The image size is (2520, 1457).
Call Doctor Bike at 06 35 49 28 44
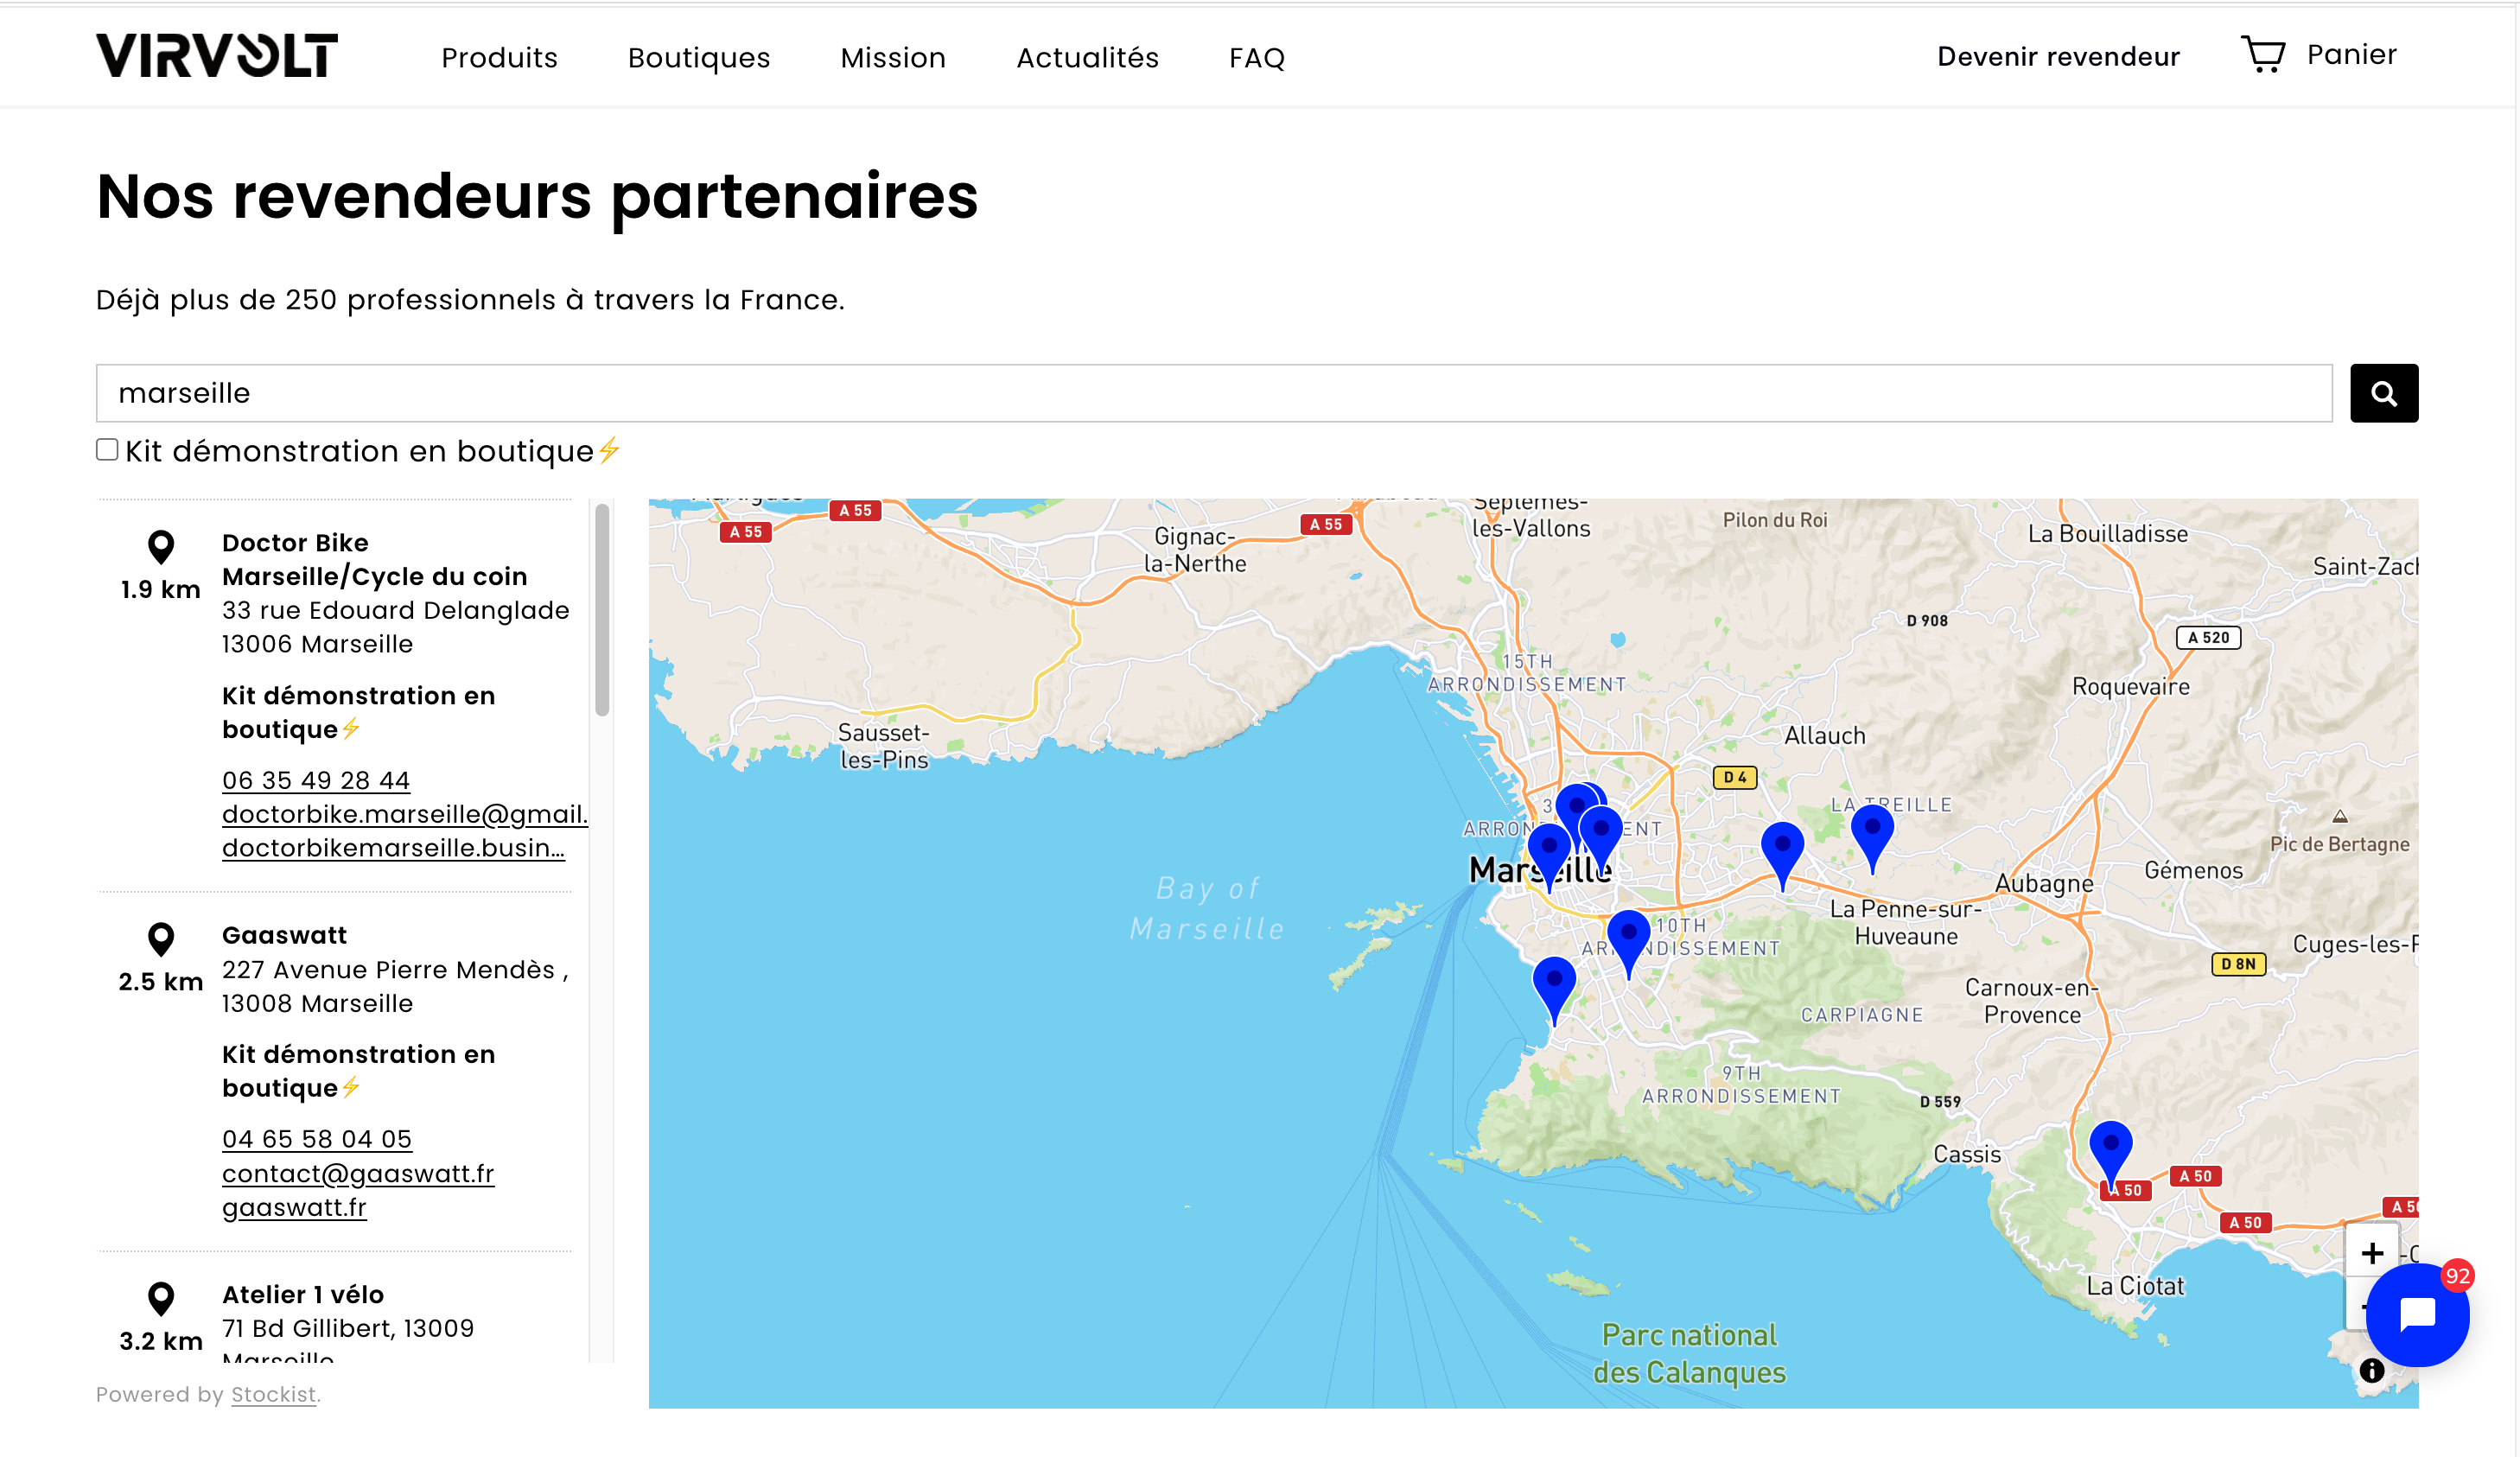point(316,780)
